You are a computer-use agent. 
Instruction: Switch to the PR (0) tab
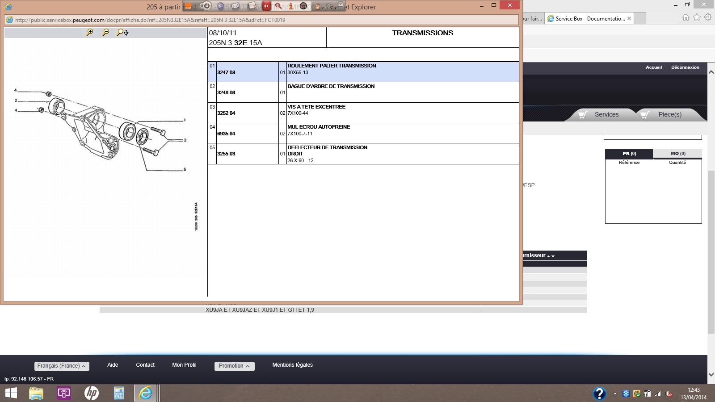(x=629, y=154)
